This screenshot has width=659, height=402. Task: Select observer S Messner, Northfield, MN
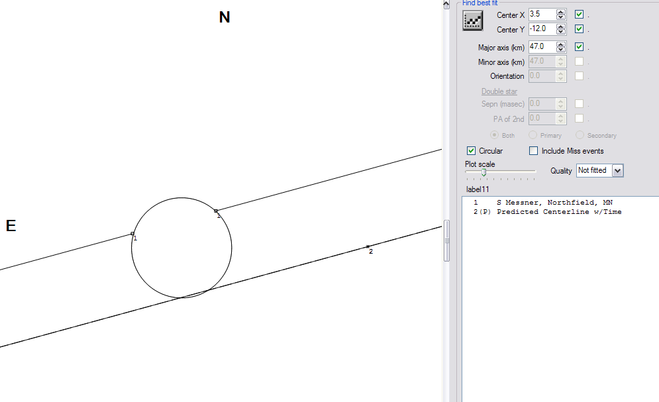pyautogui.click(x=543, y=203)
